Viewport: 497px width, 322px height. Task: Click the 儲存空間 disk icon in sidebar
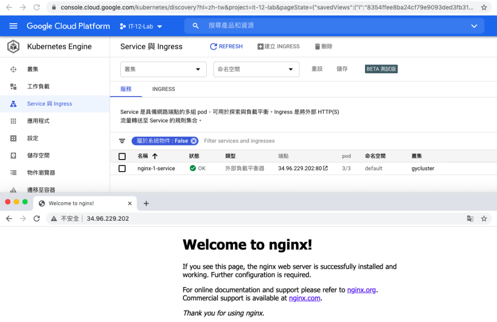pyautogui.click(x=13, y=156)
